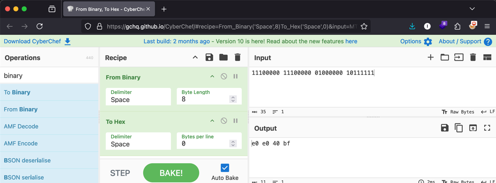This screenshot has width=496, height=183.
Task: Select From Binary in operations list
Action: pos(49,109)
